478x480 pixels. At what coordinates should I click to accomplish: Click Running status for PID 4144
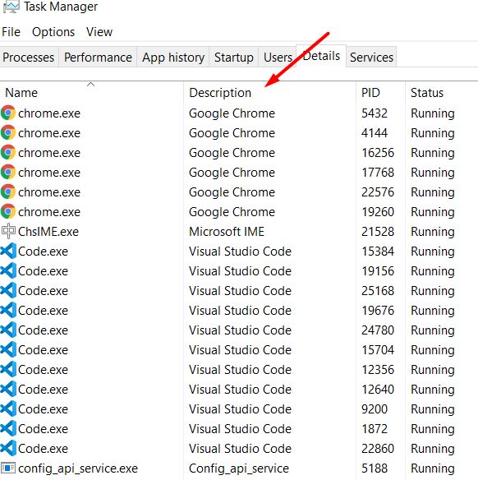click(433, 133)
